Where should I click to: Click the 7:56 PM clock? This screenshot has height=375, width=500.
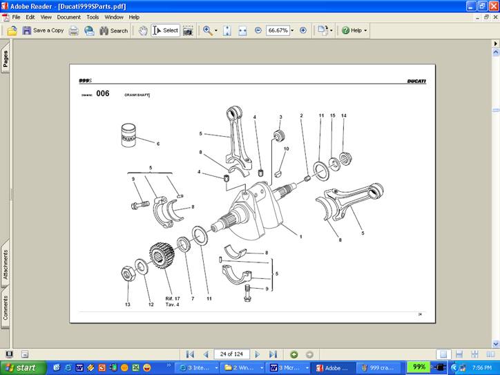point(482,367)
